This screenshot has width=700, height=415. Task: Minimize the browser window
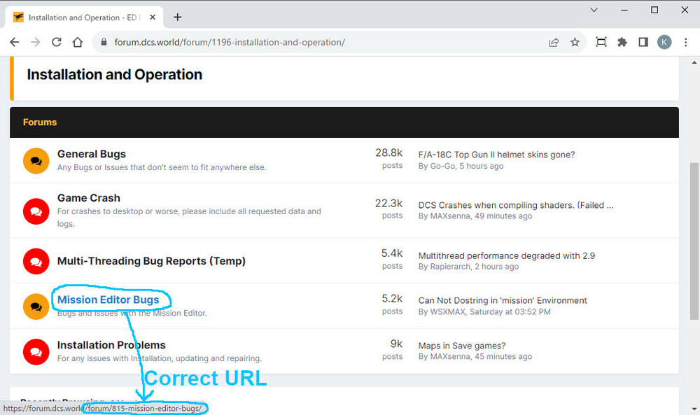tap(624, 10)
